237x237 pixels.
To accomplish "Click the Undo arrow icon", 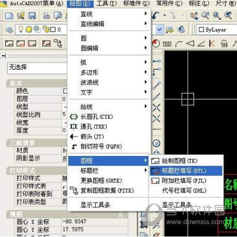I will tap(156, 15).
